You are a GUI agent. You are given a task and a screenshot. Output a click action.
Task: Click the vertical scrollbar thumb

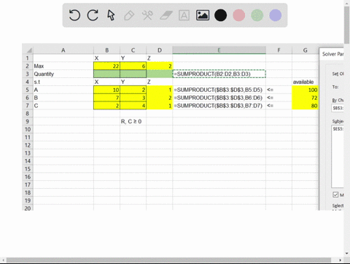pyautogui.click(x=346, y=25)
